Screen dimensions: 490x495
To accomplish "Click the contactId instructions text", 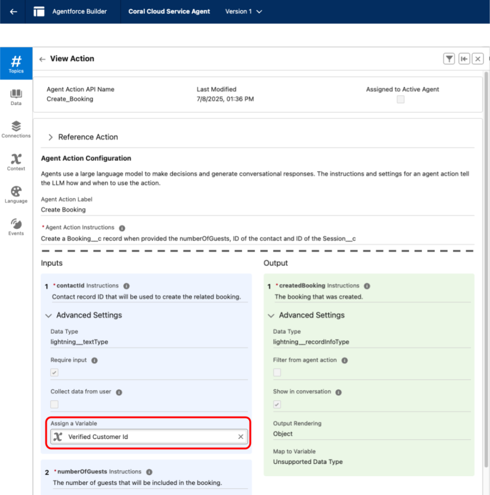I will click(146, 297).
